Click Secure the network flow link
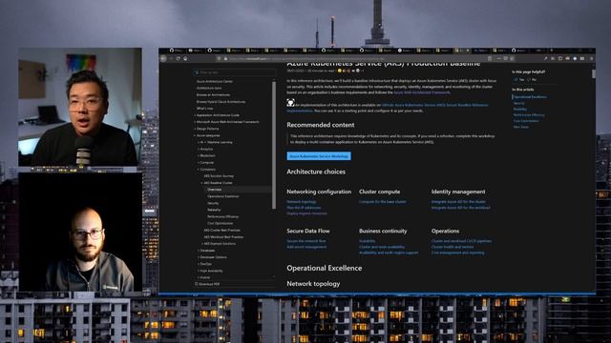The height and width of the screenshot is (343, 611). click(306, 241)
